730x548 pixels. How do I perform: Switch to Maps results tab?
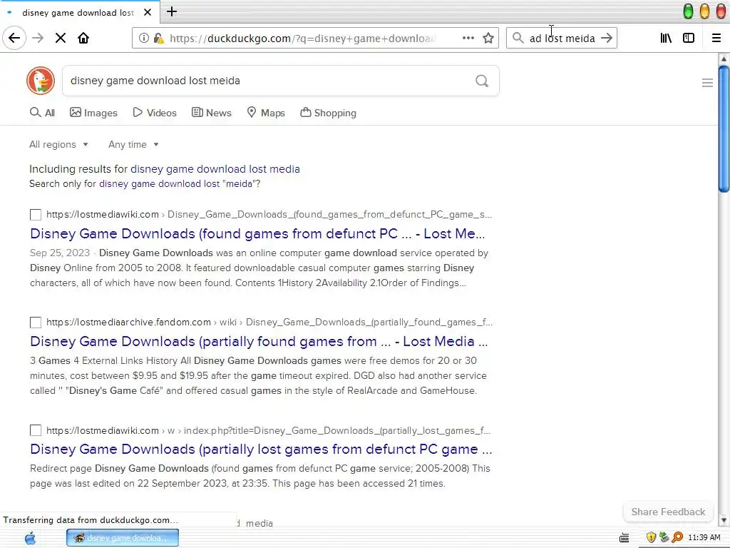(x=265, y=113)
